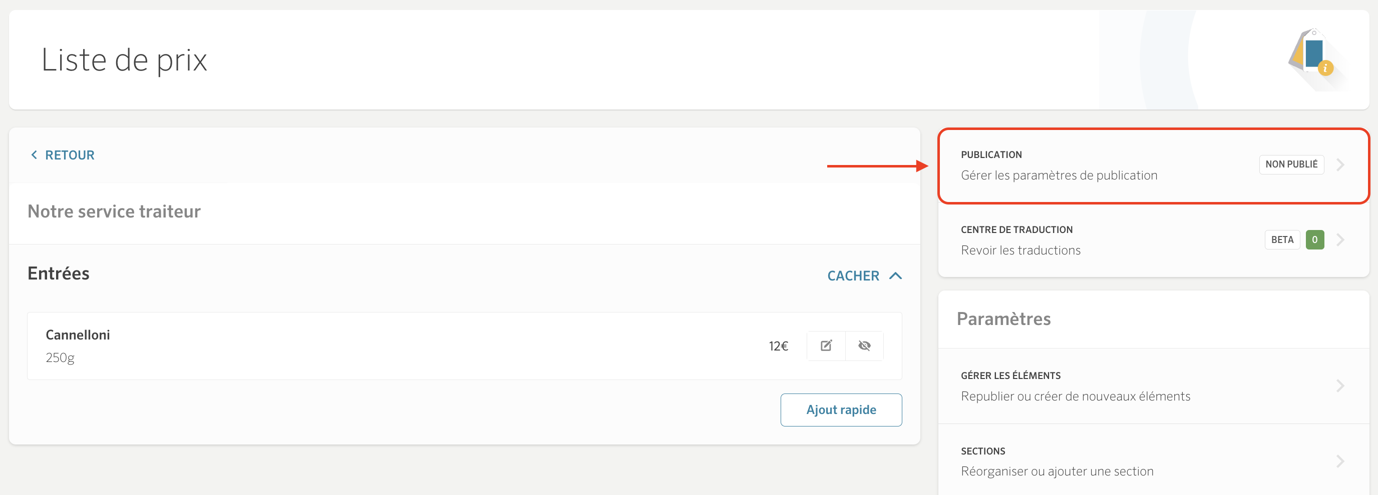Click the NON PUBLIÉ status badge
The height and width of the screenshot is (495, 1378).
pos(1291,164)
